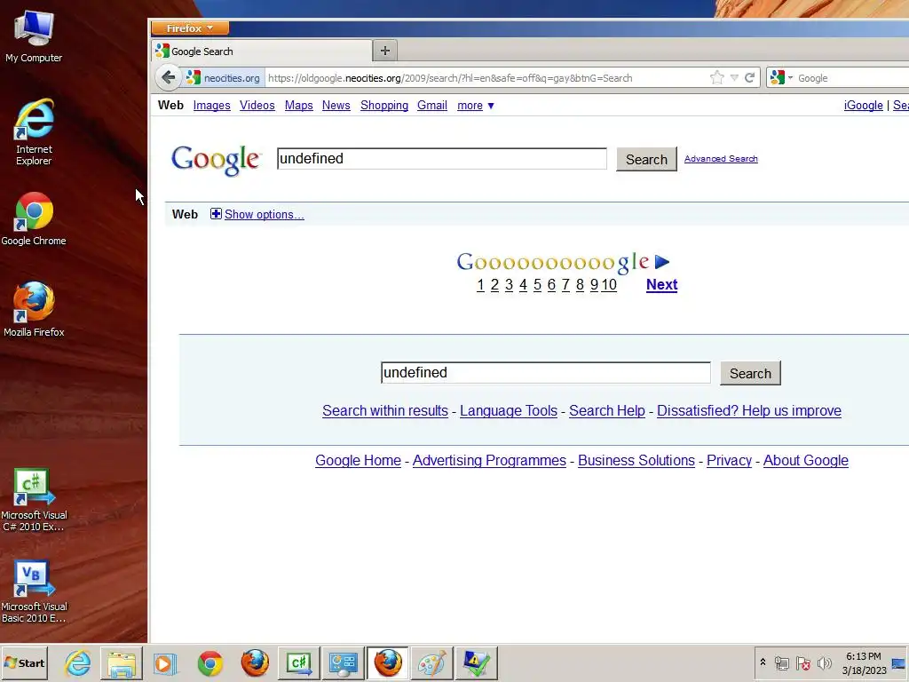Open News link in navigation bar
Viewport: 909px width, 682px height.
pyautogui.click(x=336, y=106)
